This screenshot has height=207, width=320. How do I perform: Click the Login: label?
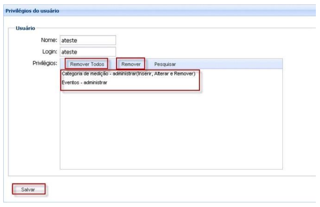49,52
